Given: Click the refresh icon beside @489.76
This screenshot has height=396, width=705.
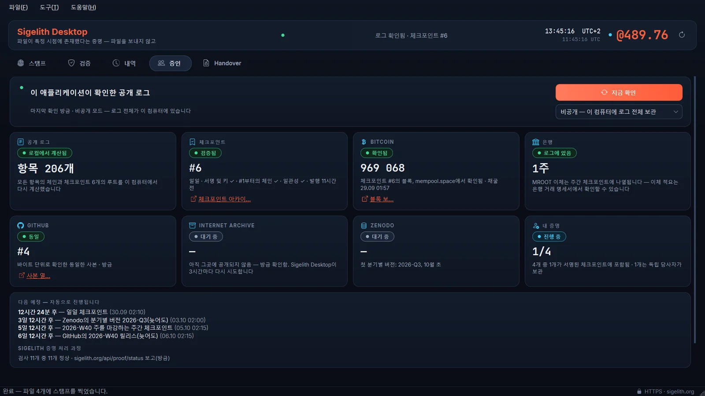Looking at the screenshot, I should click(x=682, y=35).
